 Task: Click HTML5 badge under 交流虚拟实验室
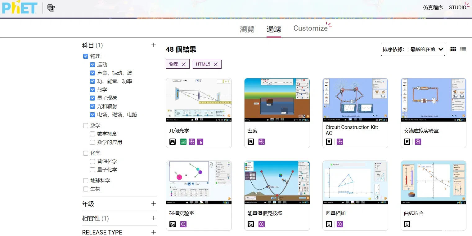click(x=407, y=142)
